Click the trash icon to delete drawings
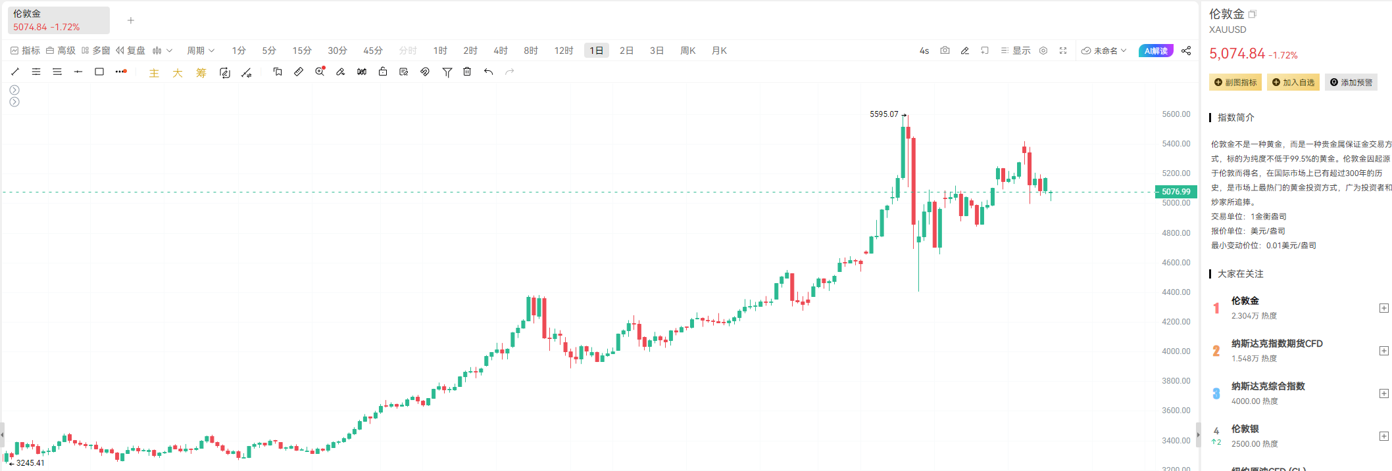This screenshot has height=471, width=1392. point(467,72)
